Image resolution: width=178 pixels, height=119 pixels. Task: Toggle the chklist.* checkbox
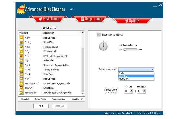point(21,88)
